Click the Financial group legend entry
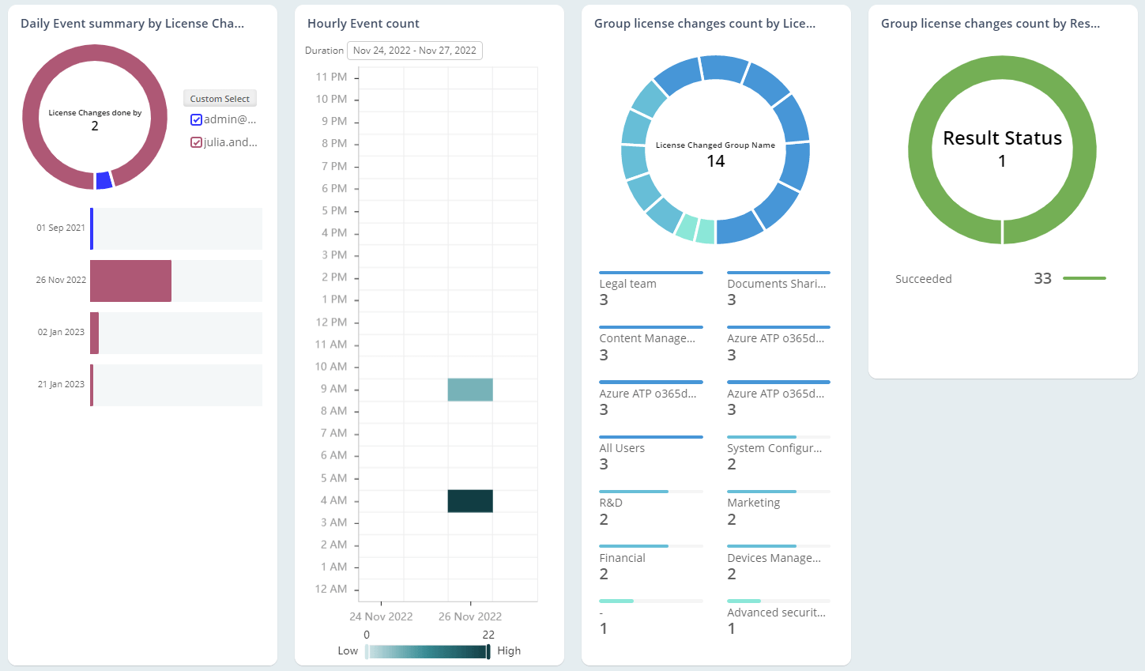Screen dimensions: 1145x671 (622, 558)
